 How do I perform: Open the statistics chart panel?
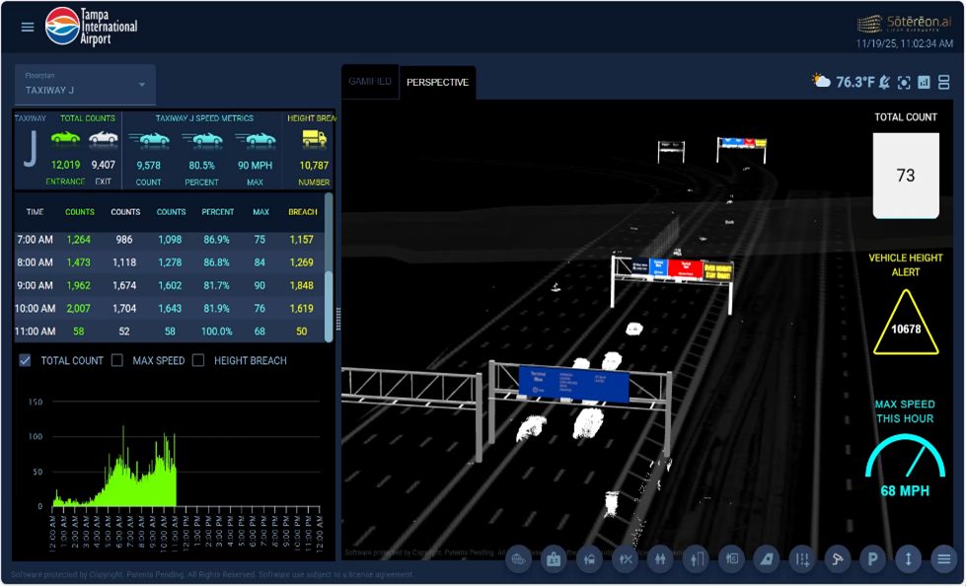point(924,84)
